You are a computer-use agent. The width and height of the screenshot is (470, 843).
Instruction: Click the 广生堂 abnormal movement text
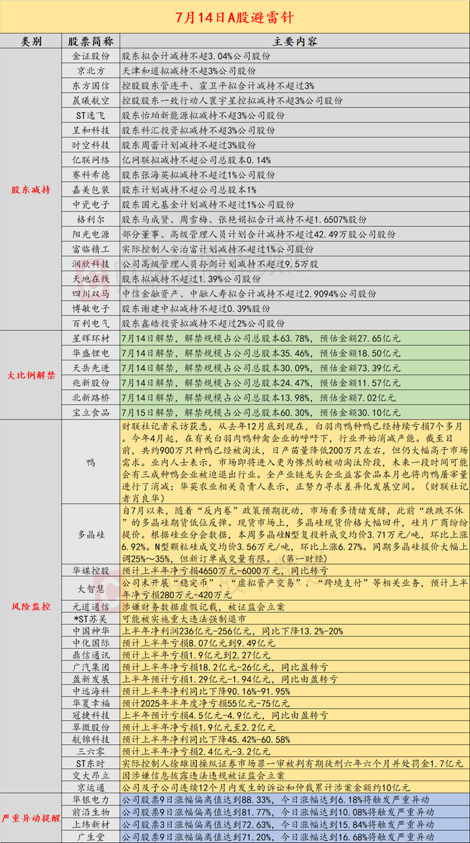click(x=277, y=836)
